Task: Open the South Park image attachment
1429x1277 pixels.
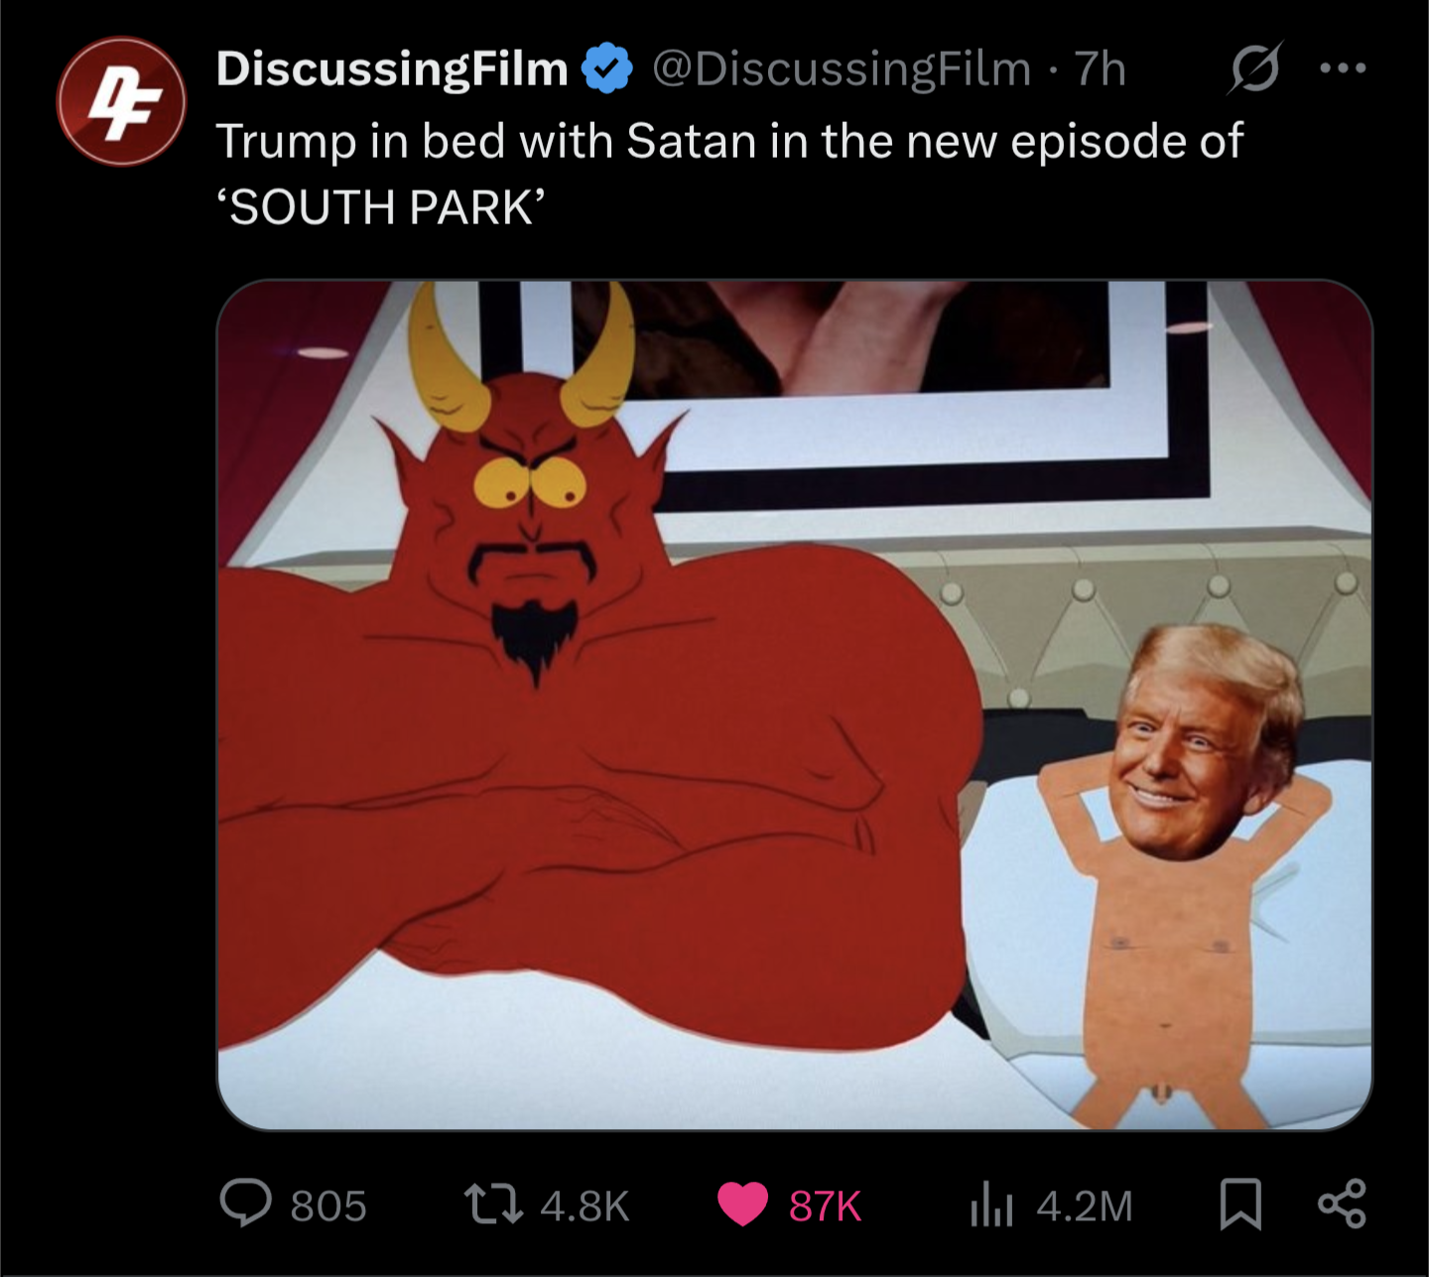Action: 794,704
